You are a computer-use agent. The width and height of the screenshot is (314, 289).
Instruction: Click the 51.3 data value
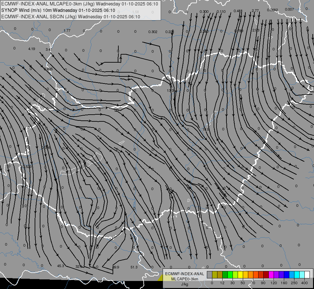(134, 267)
